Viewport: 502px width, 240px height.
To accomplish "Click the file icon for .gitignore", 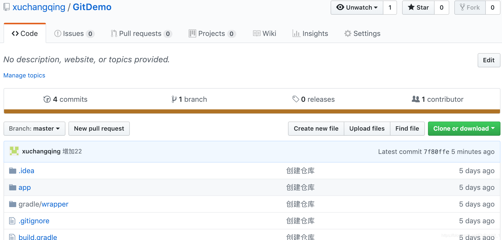I will pyautogui.click(x=12, y=221).
